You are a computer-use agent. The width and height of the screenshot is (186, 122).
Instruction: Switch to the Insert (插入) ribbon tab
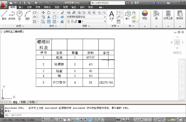21,7
